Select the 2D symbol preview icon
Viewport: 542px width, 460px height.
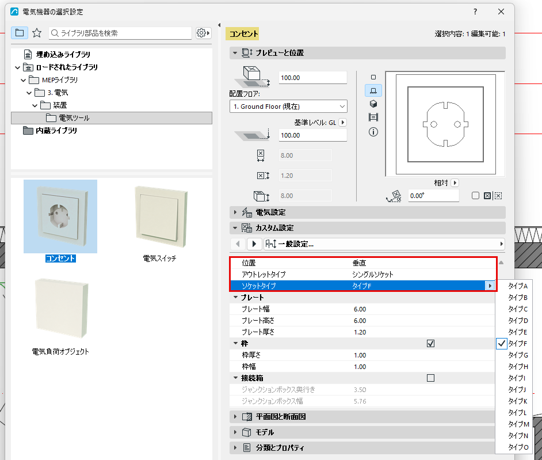(373, 77)
